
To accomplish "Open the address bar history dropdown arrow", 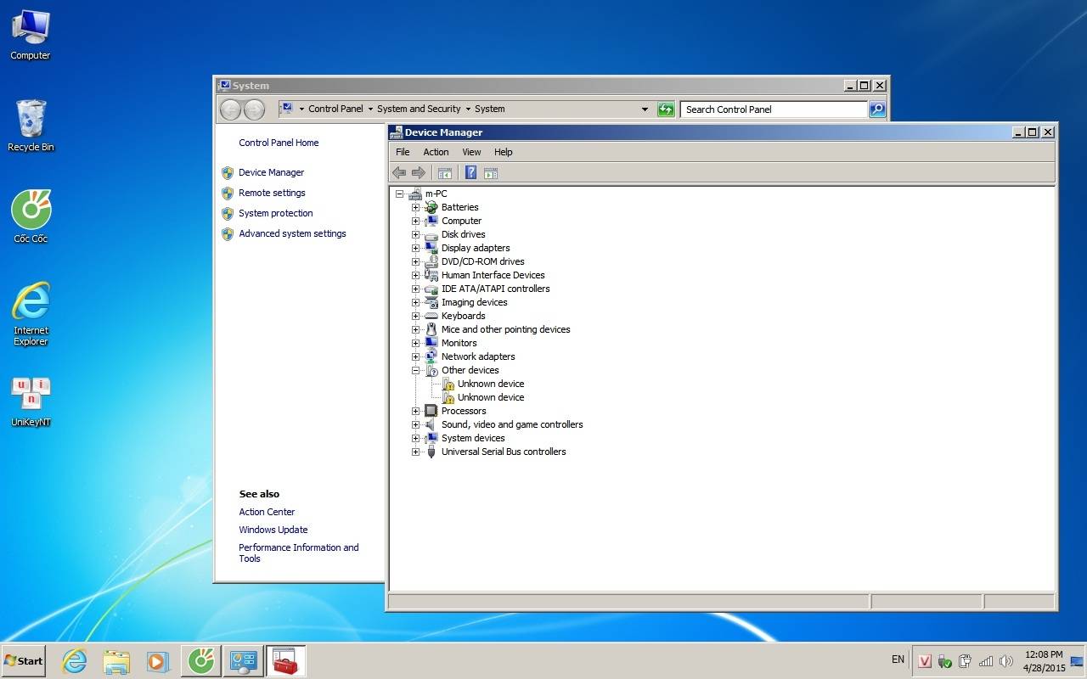I will point(645,109).
